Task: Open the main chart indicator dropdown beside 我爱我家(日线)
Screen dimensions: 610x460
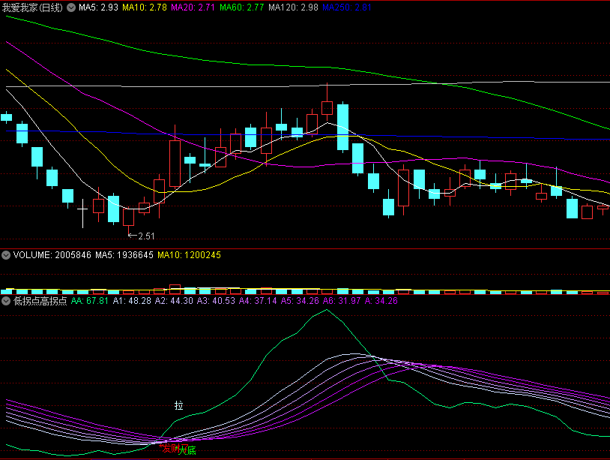Action: point(70,8)
